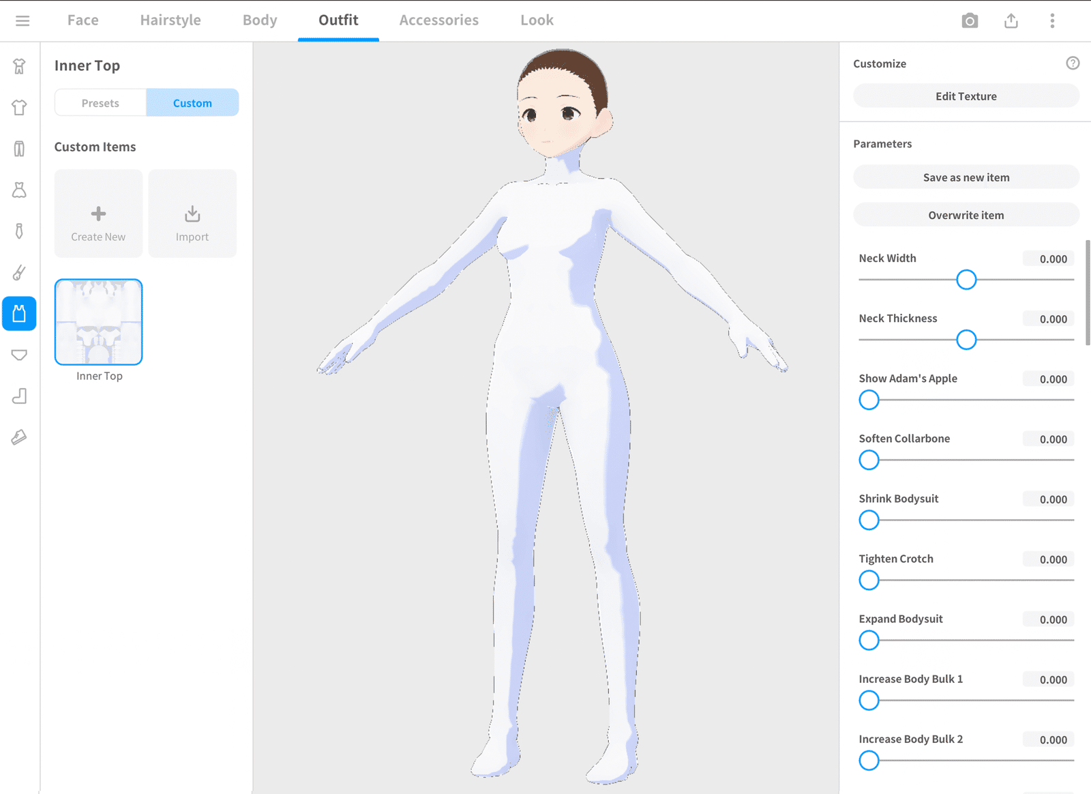1091x794 pixels.
Task: Click the Neck Width slider handle
Action: [966, 280]
